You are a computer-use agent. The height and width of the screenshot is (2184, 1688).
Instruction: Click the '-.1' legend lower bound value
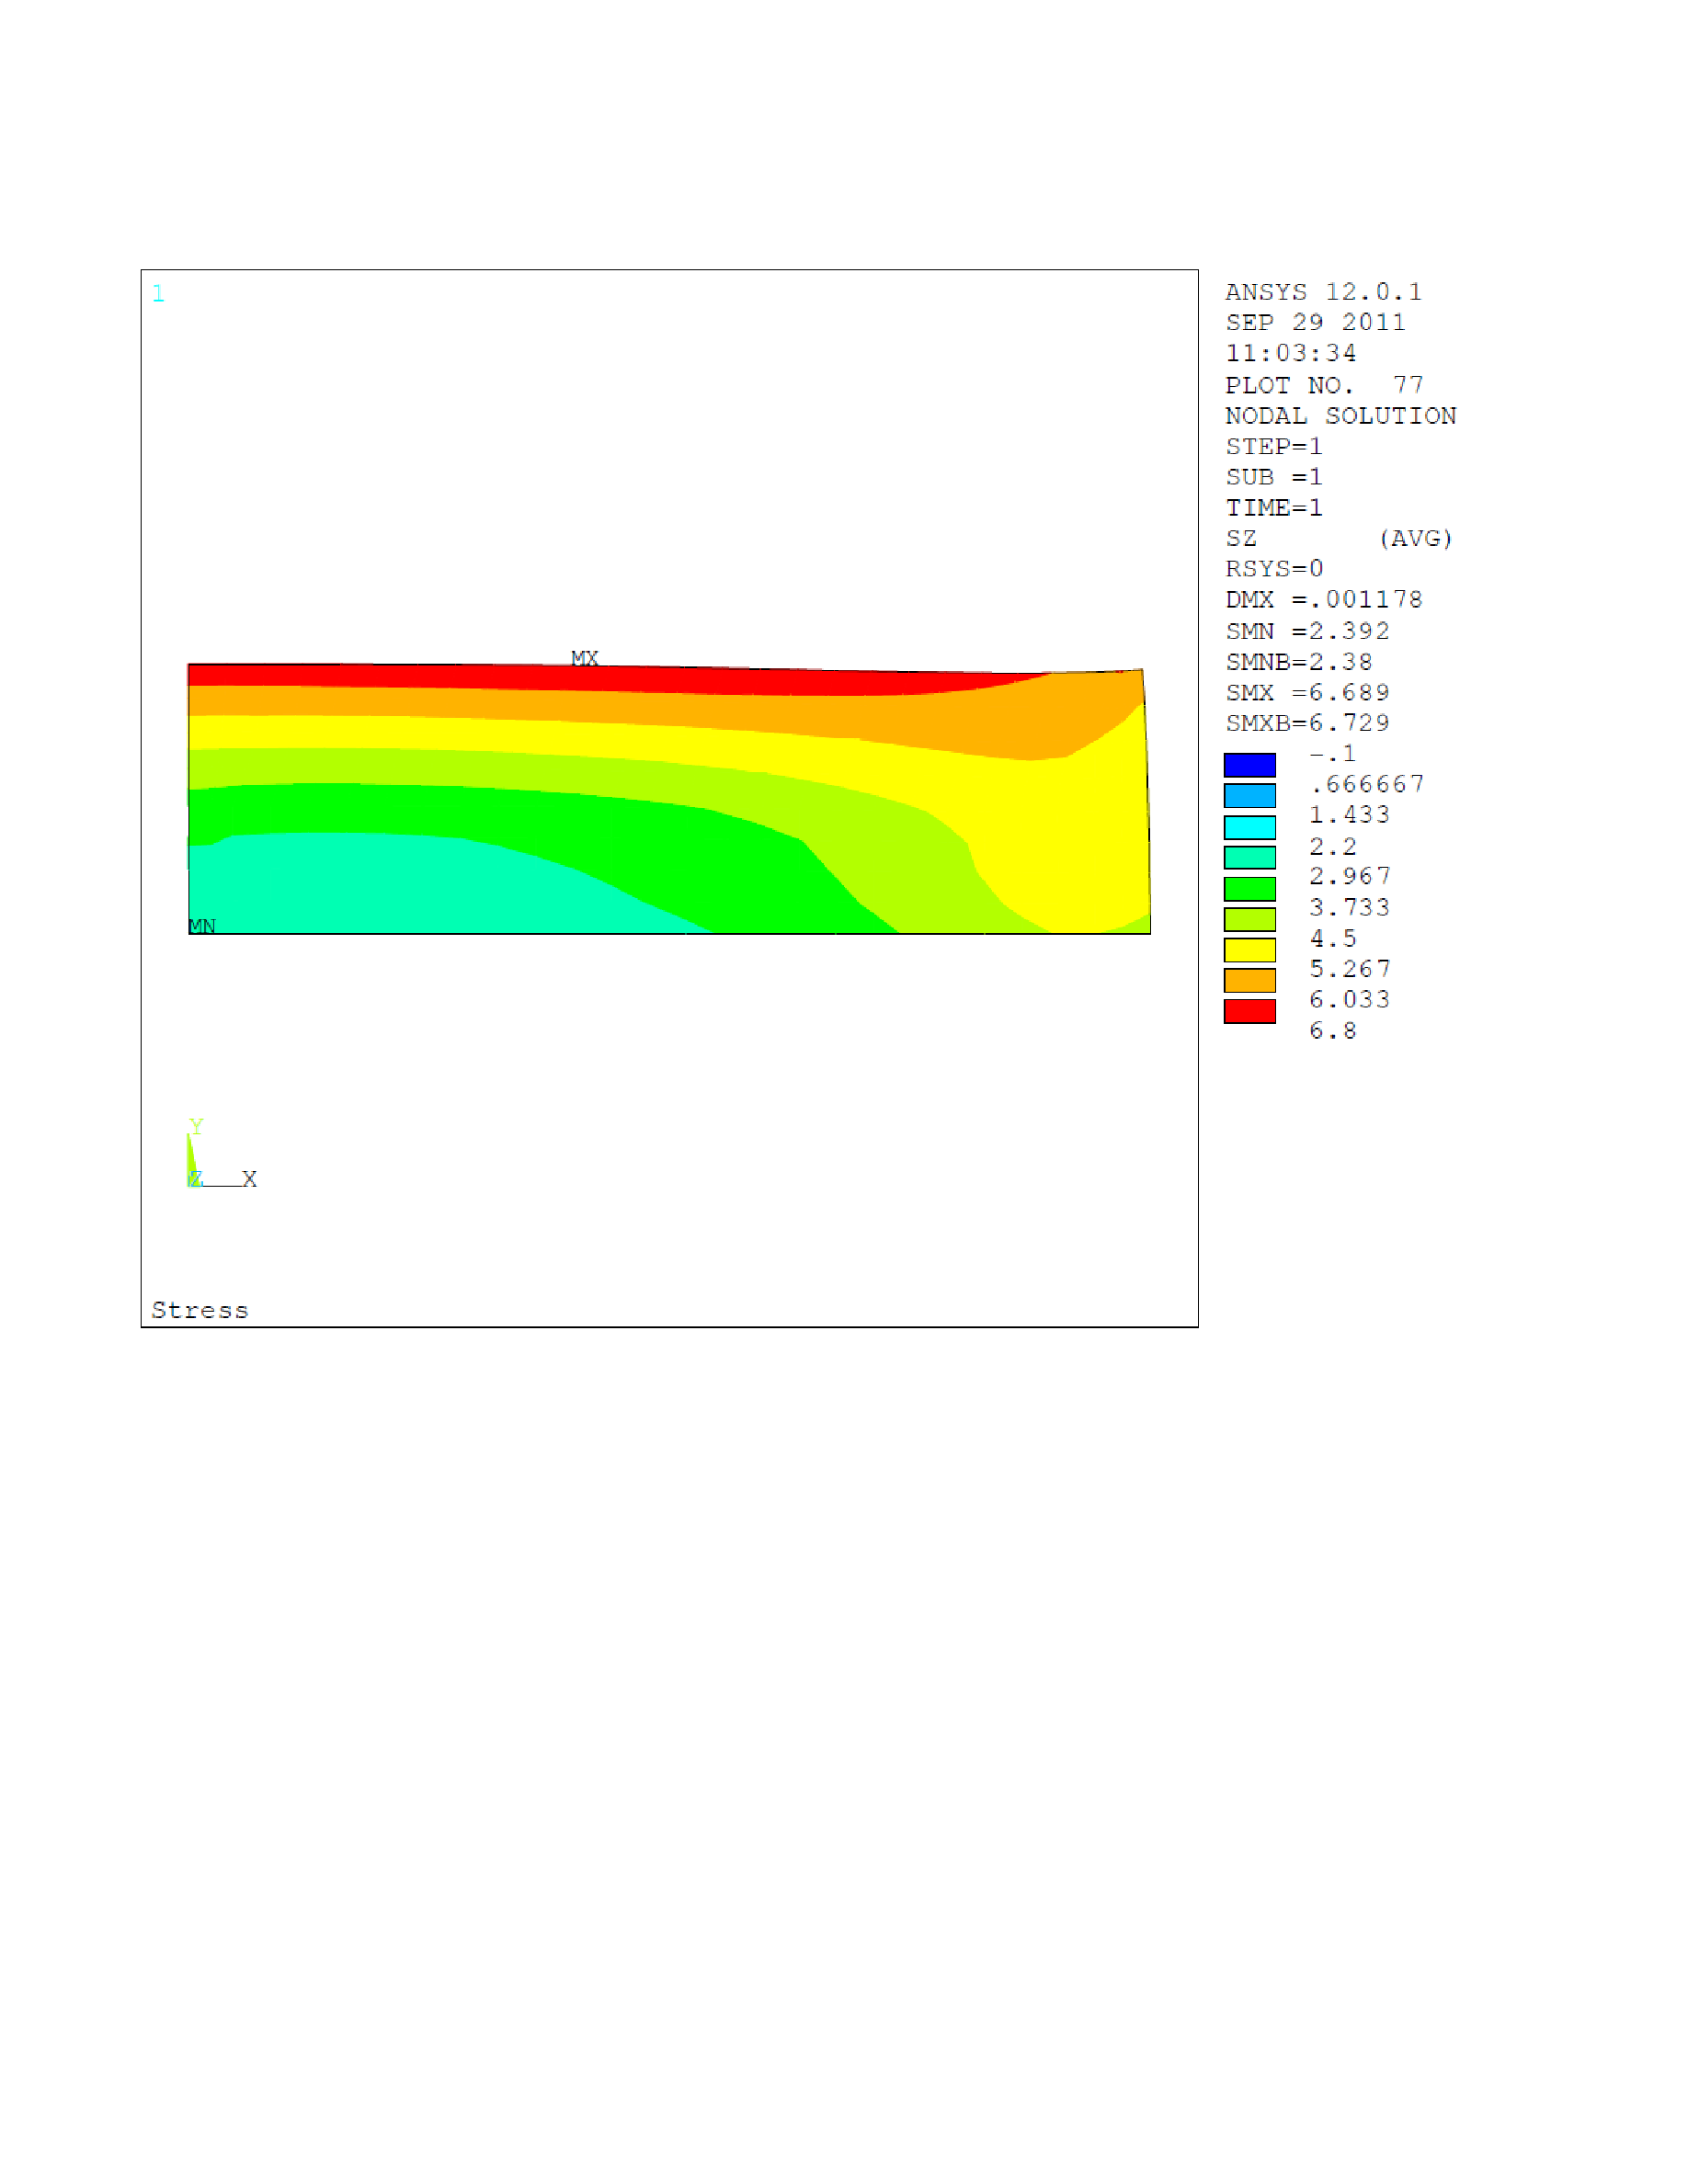[x=1333, y=754]
